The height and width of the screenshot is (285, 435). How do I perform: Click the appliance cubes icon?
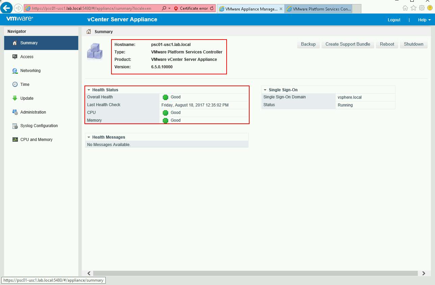(x=95, y=52)
